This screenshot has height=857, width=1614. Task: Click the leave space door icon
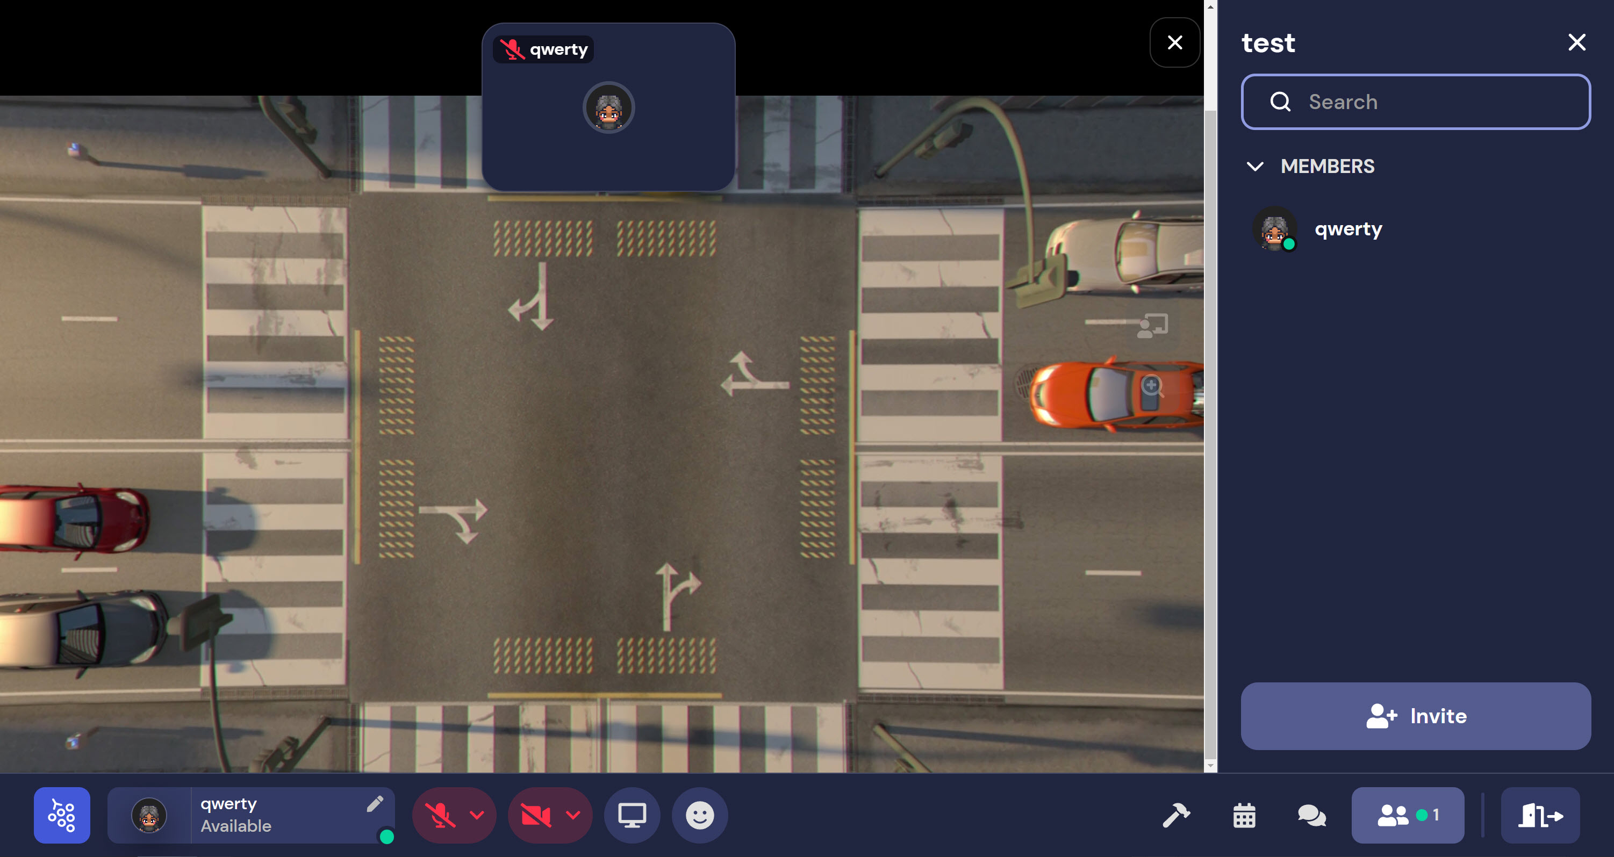(1540, 815)
